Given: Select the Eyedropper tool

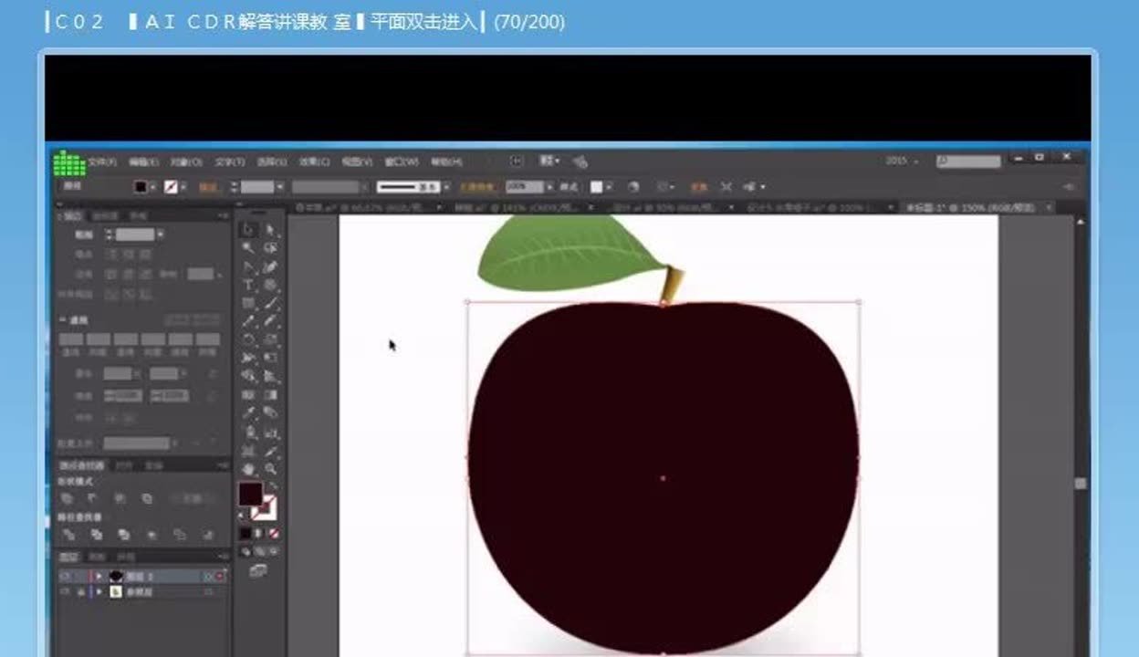Looking at the screenshot, I should click(249, 413).
